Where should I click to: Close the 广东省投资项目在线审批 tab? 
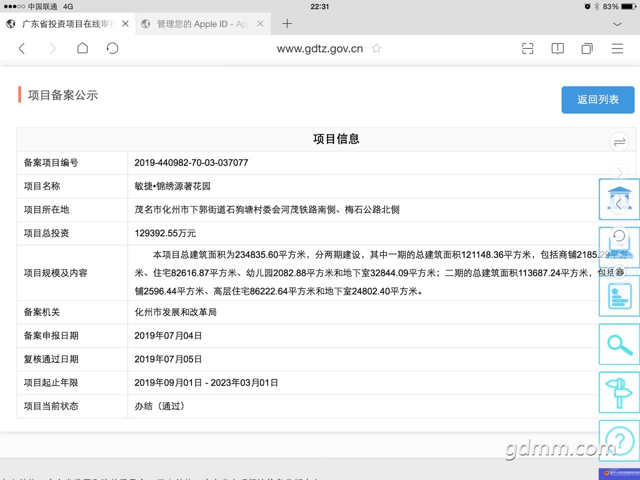(125, 23)
